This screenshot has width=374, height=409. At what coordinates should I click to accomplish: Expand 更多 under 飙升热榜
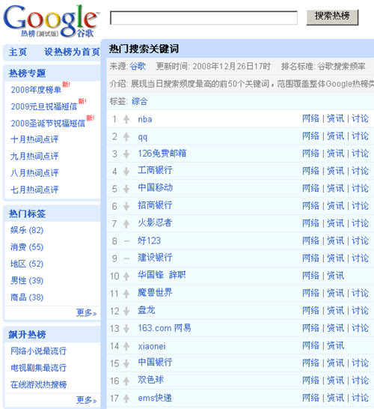click(86, 399)
